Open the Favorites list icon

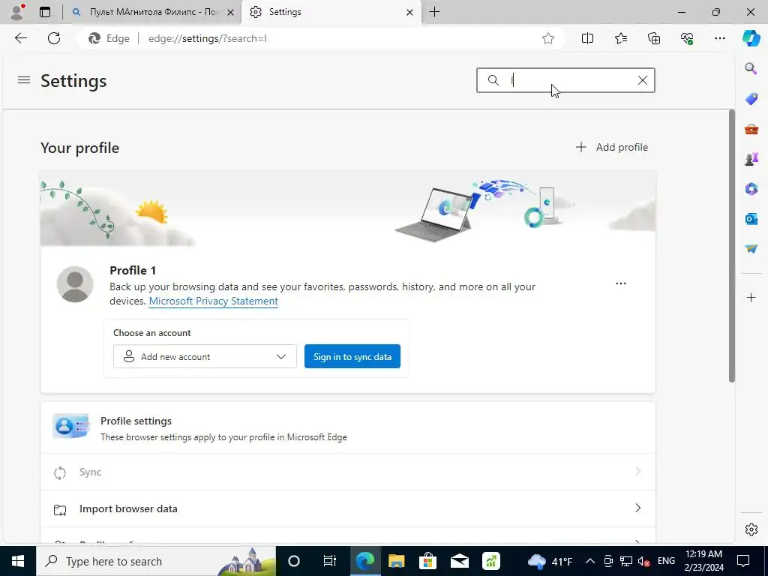coord(621,38)
